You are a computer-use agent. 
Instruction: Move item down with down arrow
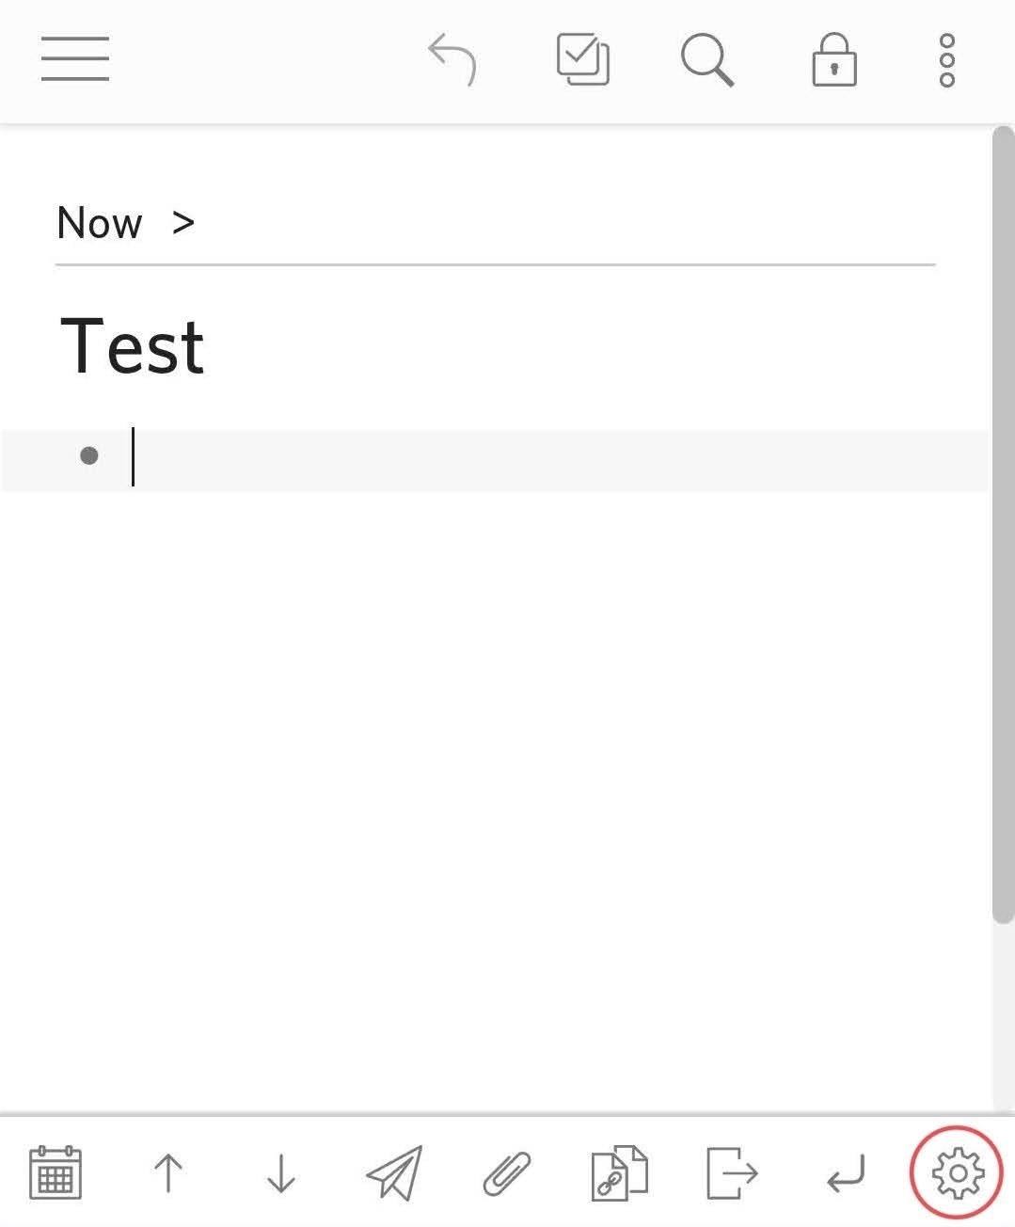click(x=281, y=1173)
